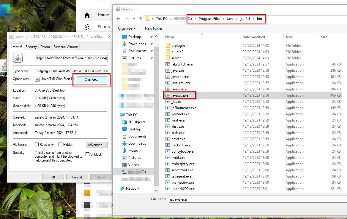The image size is (347, 219).
Task: Click the Desktop quick access icon
Action: click(x=124, y=37)
